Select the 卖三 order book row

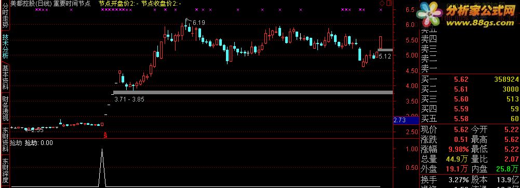pos(429,49)
